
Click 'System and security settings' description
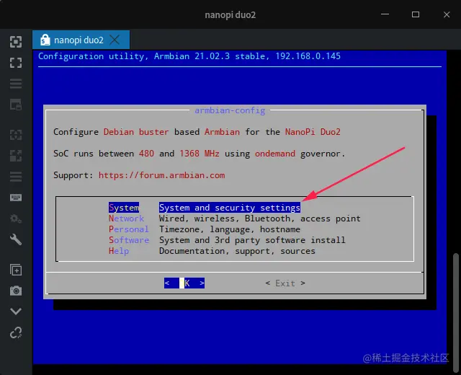pyautogui.click(x=230, y=208)
